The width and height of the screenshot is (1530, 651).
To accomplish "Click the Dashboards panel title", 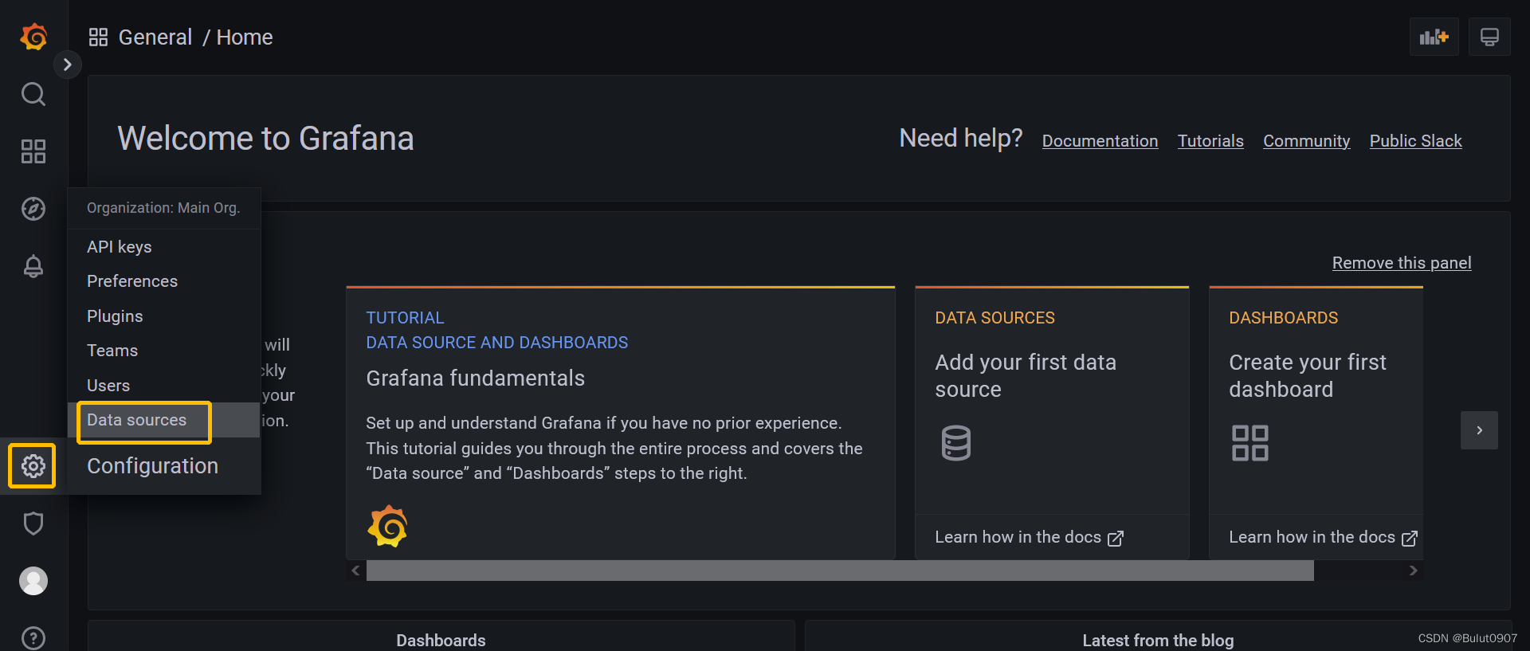I will click(x=441, y=641).
